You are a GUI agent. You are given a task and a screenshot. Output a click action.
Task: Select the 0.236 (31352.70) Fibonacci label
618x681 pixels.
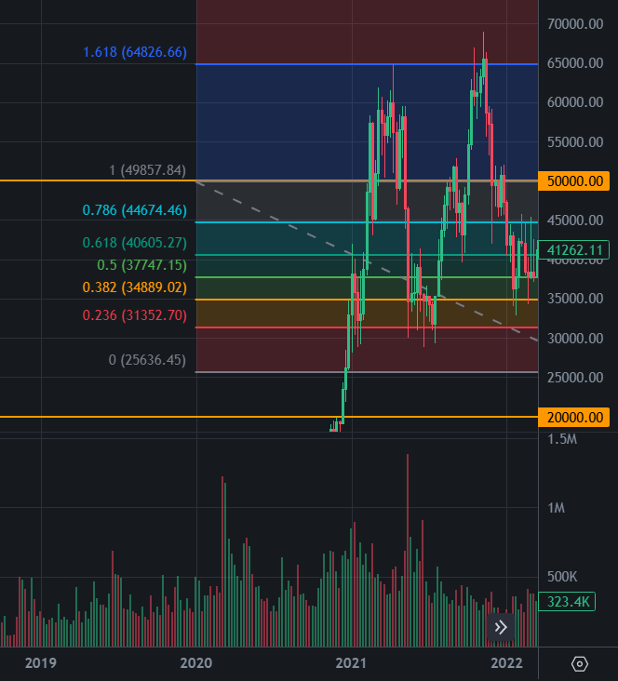point(135,314)
